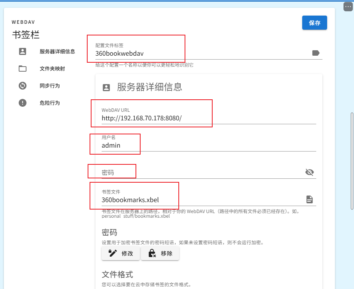
Task: Click the 服务器详细信息 section heading
Action: tap(150, 87)
